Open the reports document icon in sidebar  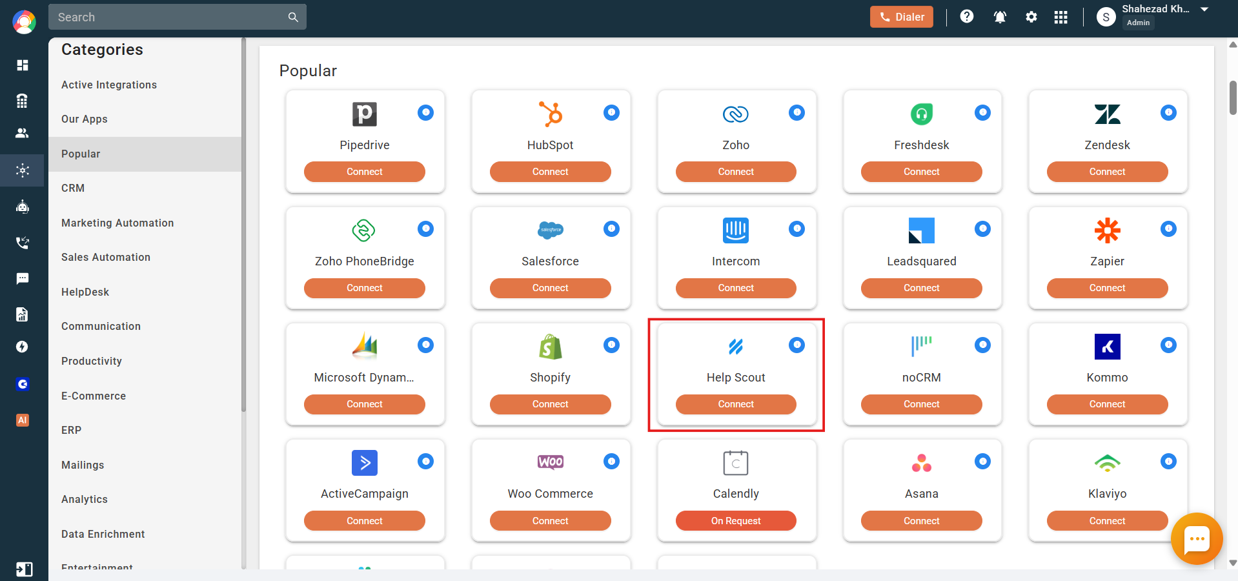[x=23, y=314]
